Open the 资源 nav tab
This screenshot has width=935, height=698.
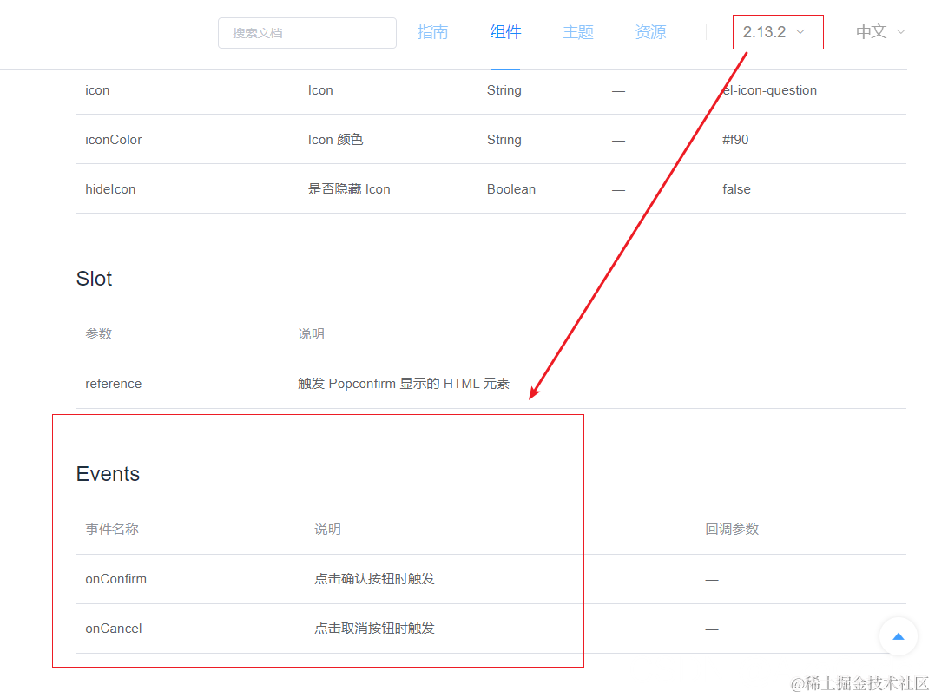[650, 32]
